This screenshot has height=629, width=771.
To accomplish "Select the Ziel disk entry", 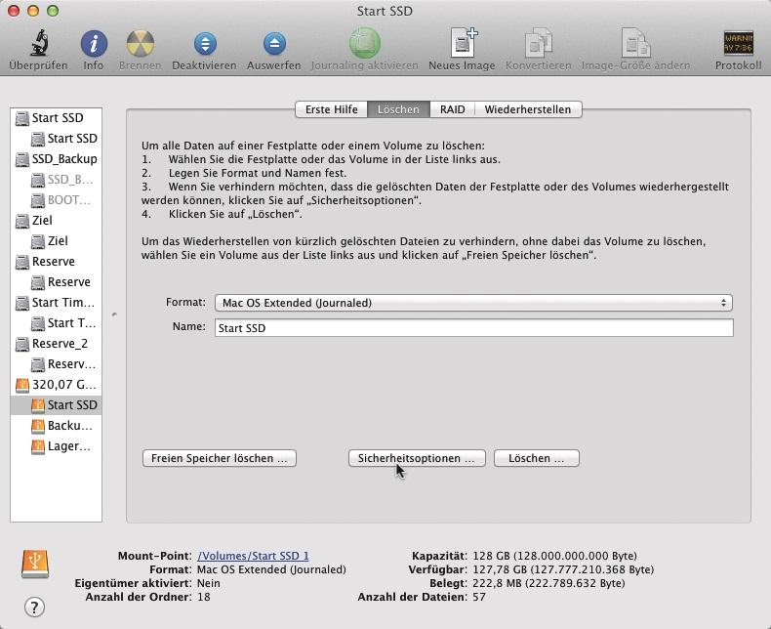I will click(x=56, y=221).
